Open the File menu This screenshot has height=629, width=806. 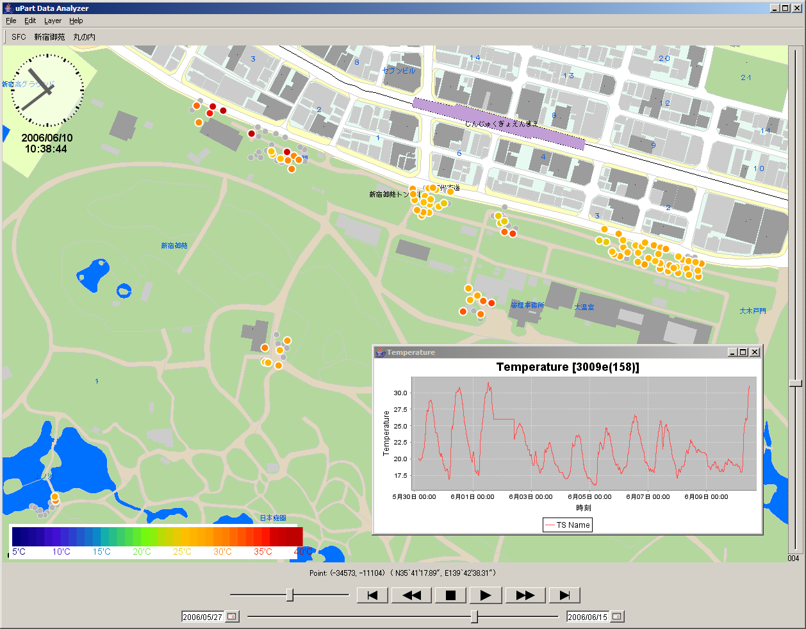click(11, 20)
